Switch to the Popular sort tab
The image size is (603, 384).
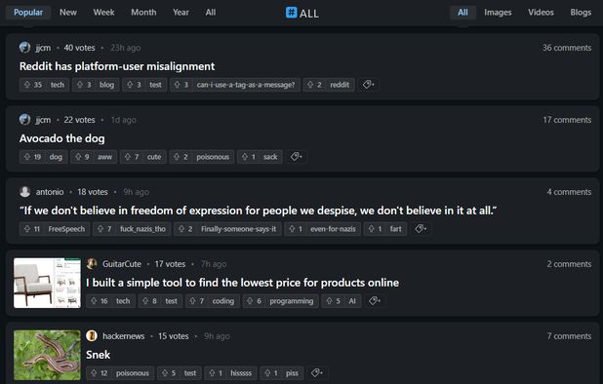point(28,13)
